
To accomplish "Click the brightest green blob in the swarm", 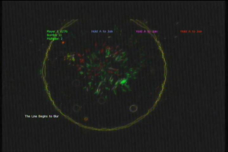I will tap(123, 82).
